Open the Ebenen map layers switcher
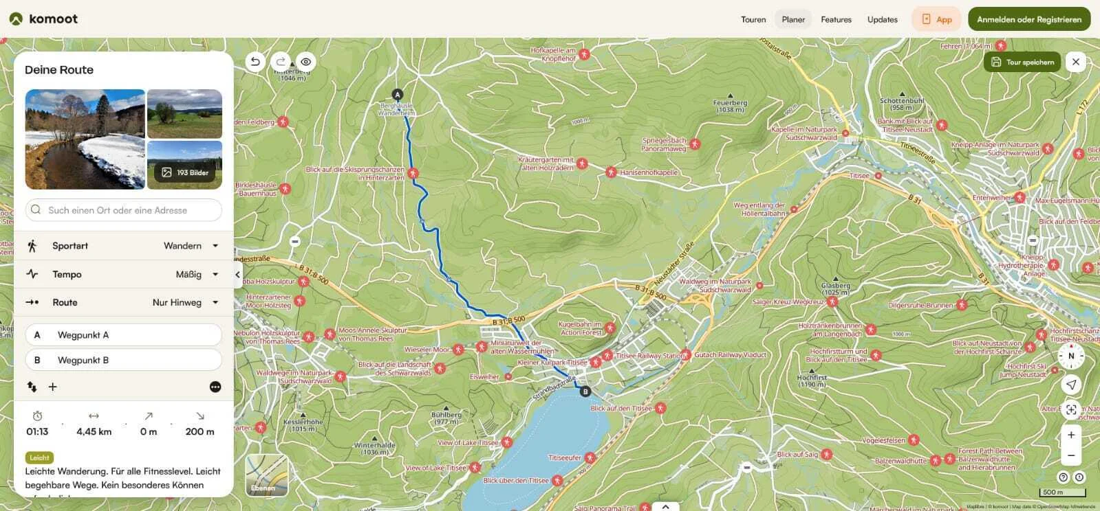Screen dimensions: 1100x511 click(266, 475)
